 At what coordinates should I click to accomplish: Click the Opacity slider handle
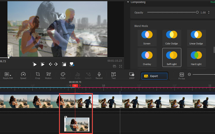[x=197, y=12]
